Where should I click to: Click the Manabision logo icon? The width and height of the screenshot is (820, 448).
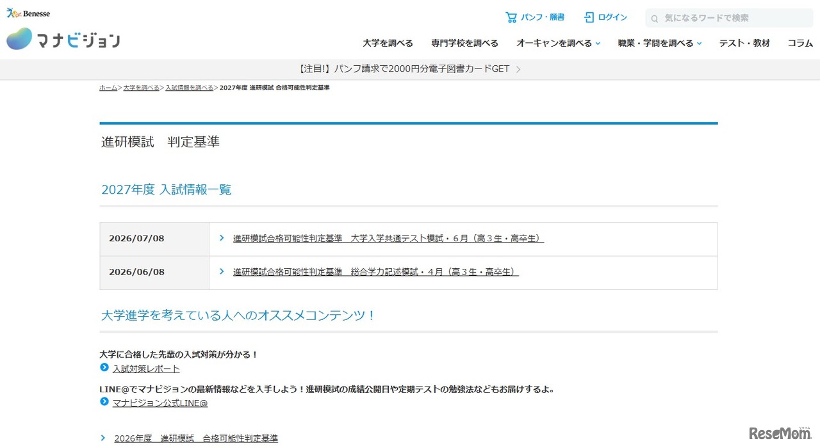[x=19, y=39]
